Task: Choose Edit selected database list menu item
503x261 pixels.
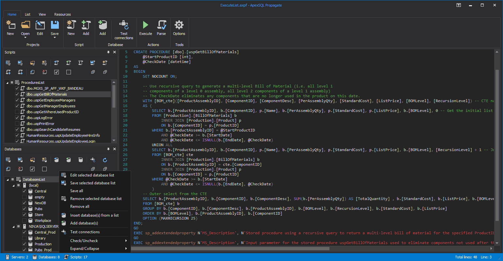Action: 95,175
